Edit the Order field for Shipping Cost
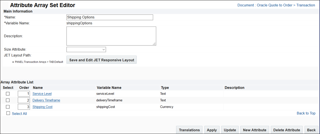Viewport: 320px width, 134px height. pos(24,107)
